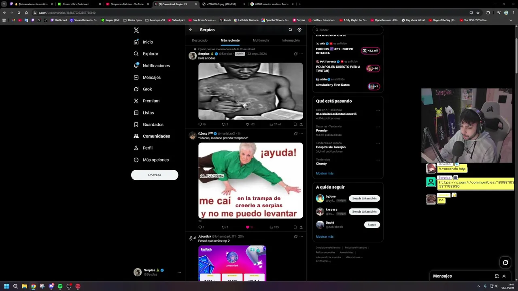Share (L)exy's ¡ayuda! meme post

(301, 227)
